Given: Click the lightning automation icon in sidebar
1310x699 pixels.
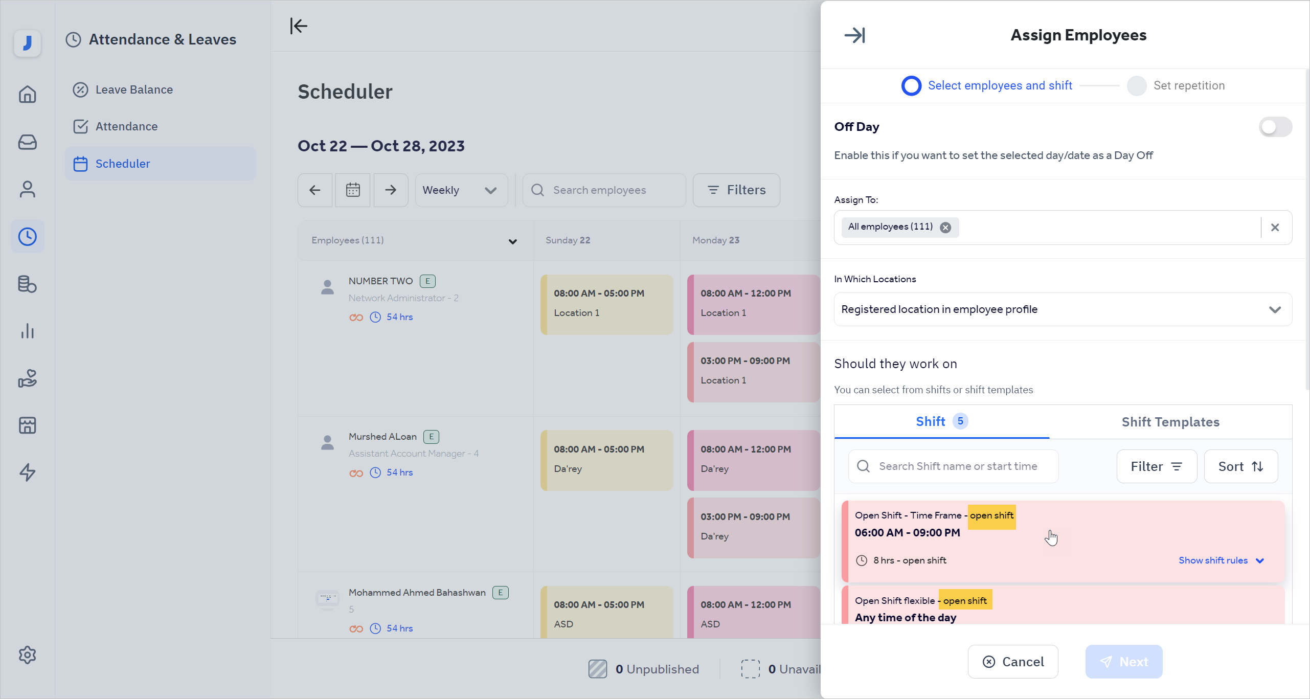Looking at the screenshot, I should pyautogui.click(x=27, y=472).
